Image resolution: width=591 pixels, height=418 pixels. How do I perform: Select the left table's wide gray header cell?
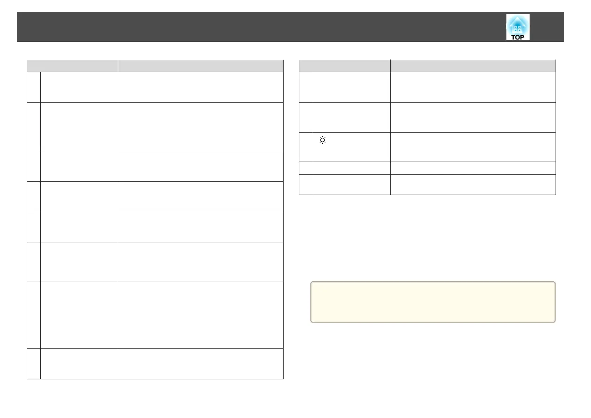201,66
